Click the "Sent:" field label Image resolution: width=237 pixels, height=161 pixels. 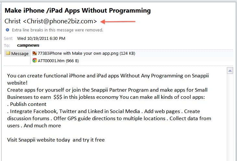click(x=9, y=38)
